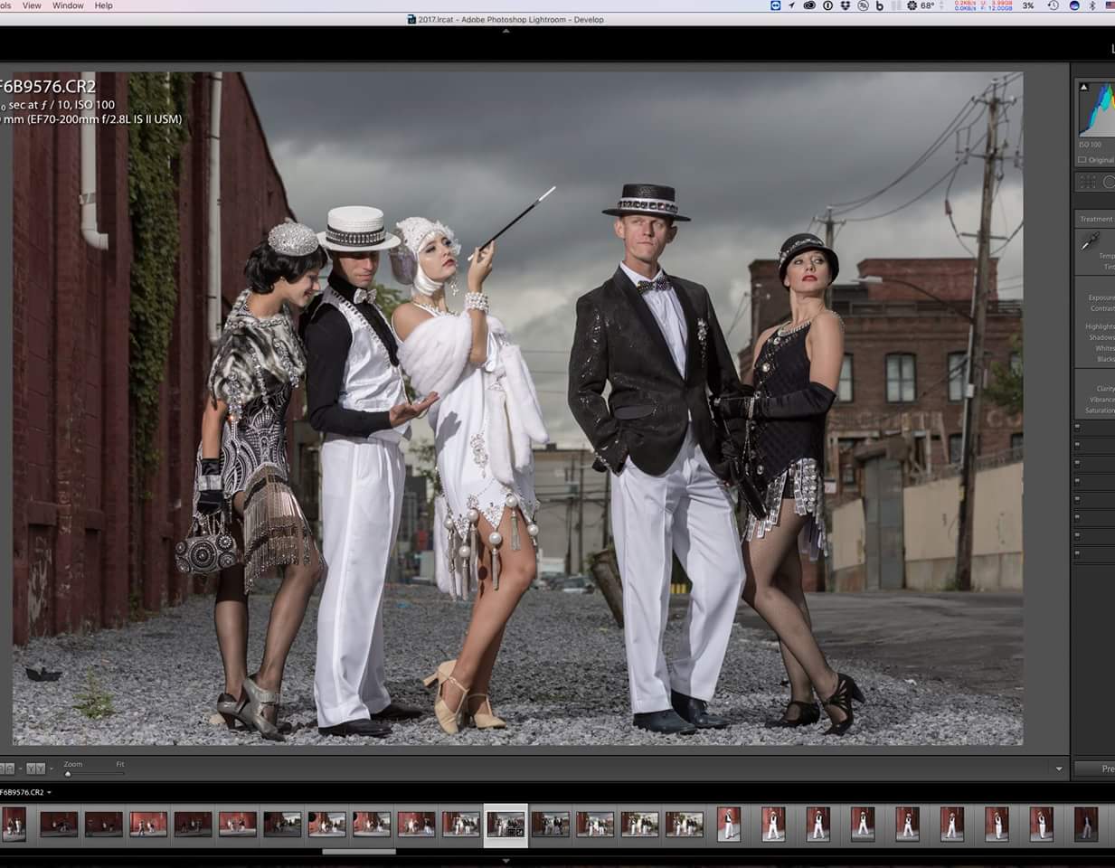
Task: Adjust the Zoom slider handle
Action: tap(68, 774)
